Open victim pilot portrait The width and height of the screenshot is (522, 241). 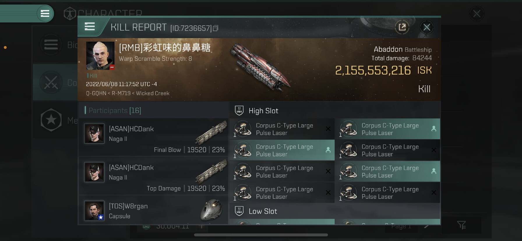(100, 55)
